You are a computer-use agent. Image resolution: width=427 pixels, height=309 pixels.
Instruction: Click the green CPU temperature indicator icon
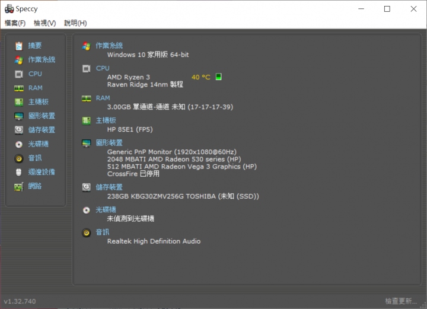[x=218, y=77]
